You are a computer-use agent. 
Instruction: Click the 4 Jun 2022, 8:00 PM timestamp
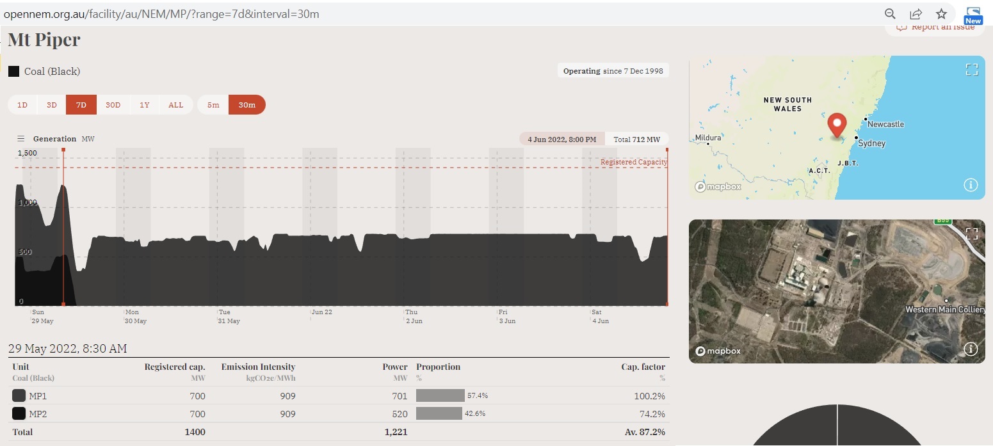pos(561,139)
